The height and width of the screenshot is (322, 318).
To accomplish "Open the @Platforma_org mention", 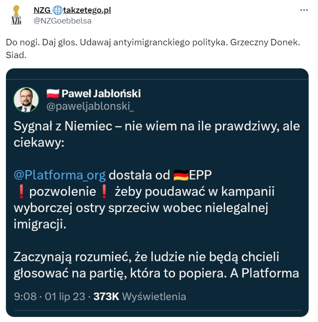I will [x=59, y=175].
